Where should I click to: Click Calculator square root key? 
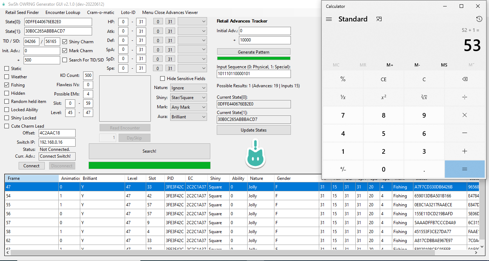424,97
